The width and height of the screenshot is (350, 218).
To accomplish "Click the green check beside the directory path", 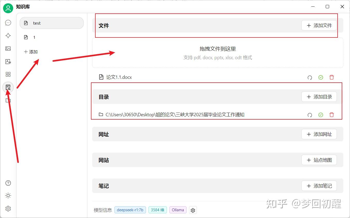I will 321,115.
